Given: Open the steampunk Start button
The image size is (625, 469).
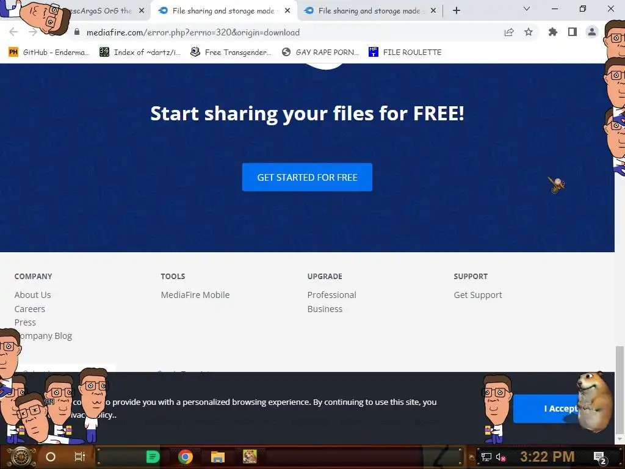Looking at the screenshot, I should click(x=21, y=457).
